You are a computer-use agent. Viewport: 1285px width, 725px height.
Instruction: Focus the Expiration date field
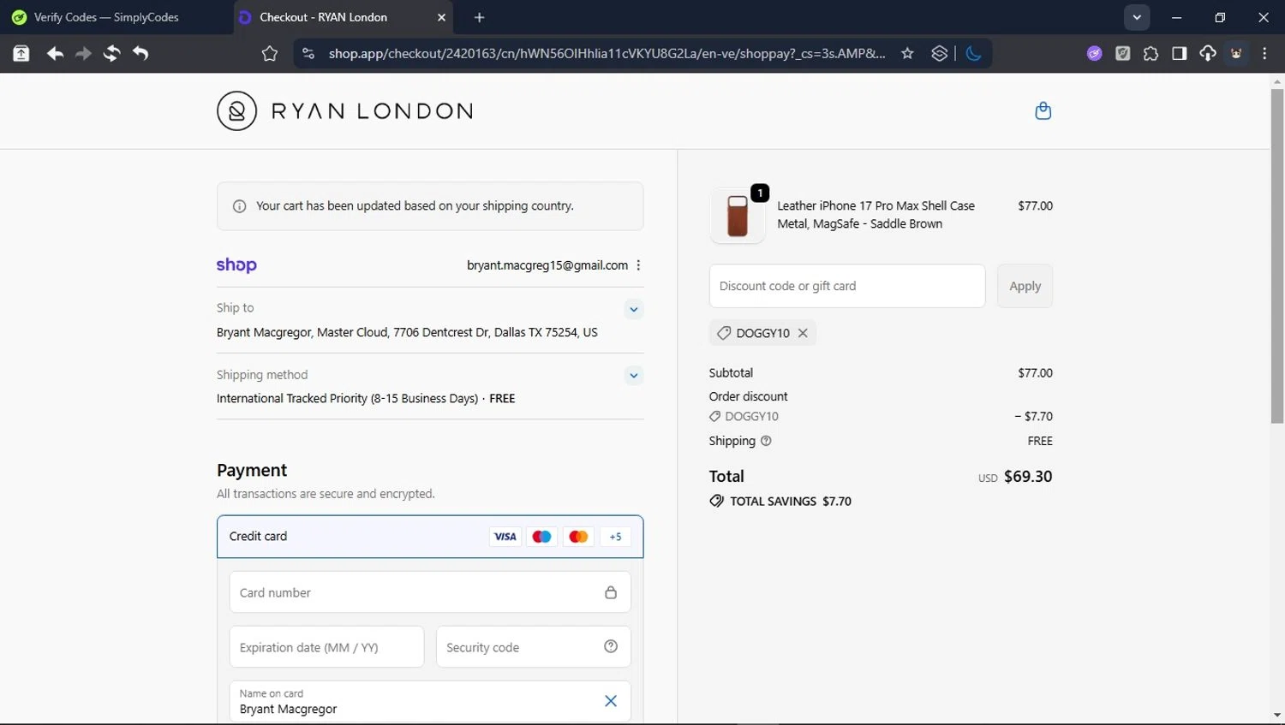pyautogui.click(x=326, y=647)
